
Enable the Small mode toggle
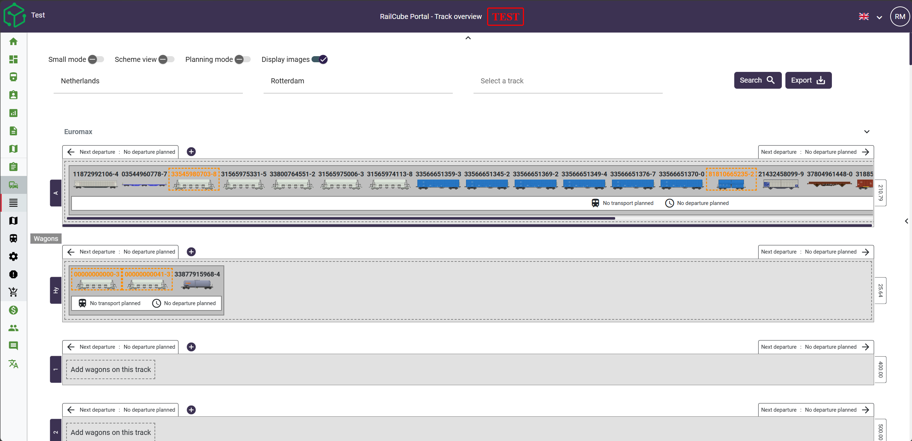(x=96, y=59)
